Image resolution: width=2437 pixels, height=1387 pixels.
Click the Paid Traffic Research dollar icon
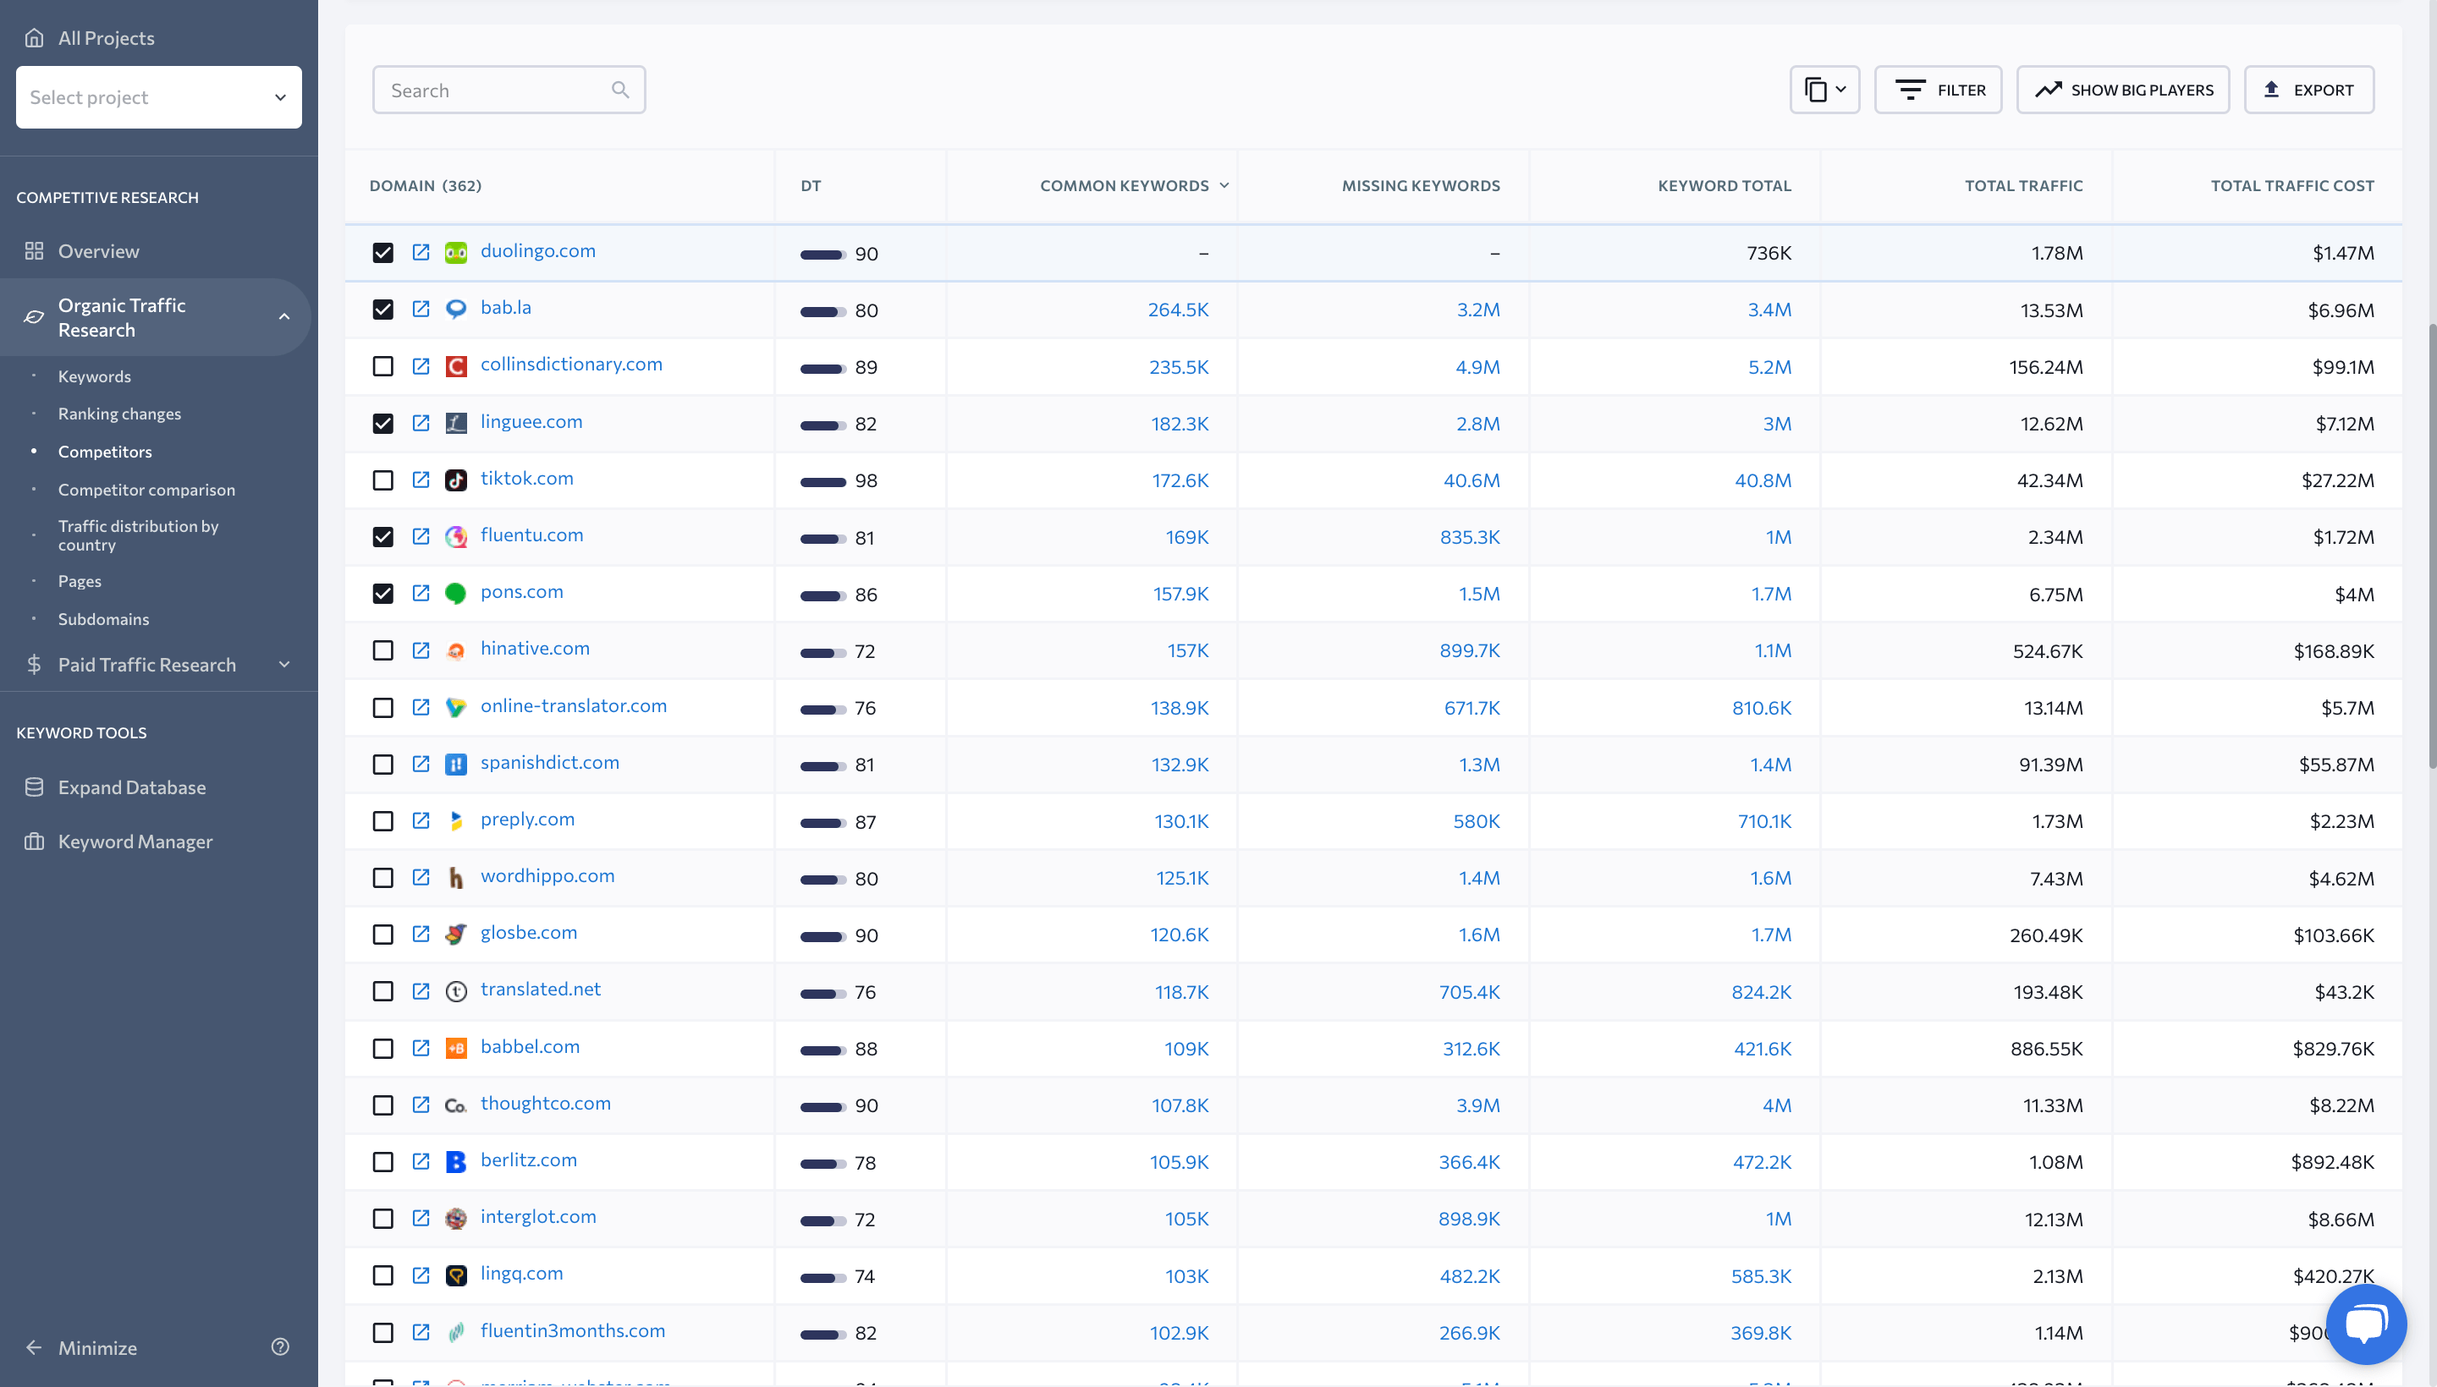click(x=35, y=664)
